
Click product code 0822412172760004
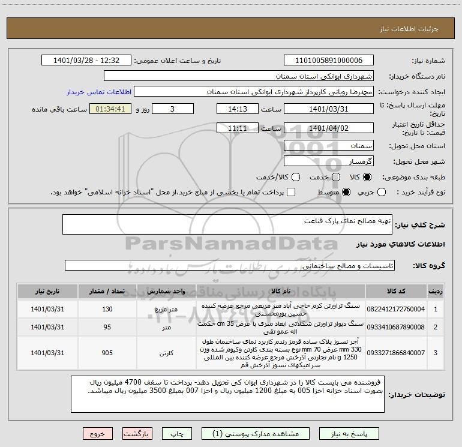tap(396, 309)
